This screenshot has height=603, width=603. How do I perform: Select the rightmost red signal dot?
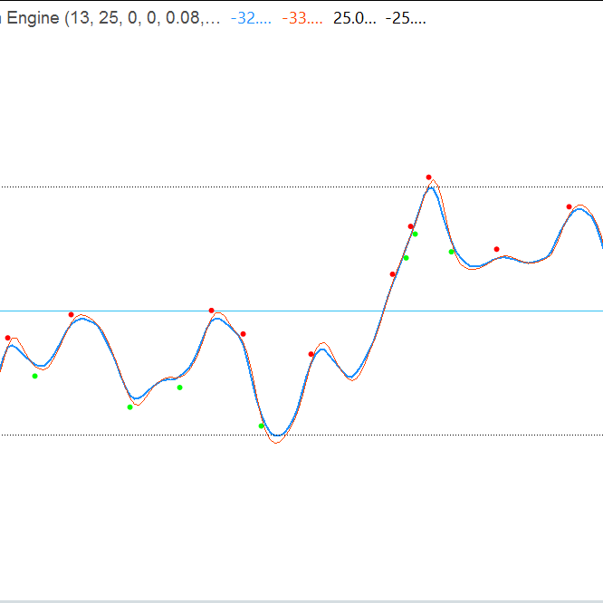pos(569,207)
